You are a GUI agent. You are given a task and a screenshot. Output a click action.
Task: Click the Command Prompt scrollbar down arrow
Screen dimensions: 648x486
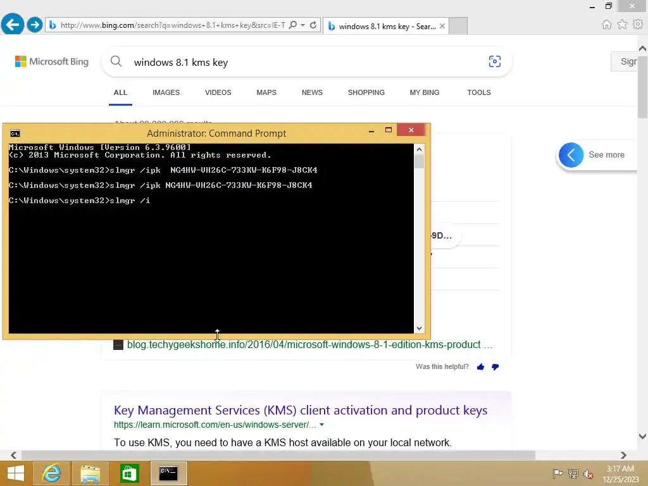point(419,328)
